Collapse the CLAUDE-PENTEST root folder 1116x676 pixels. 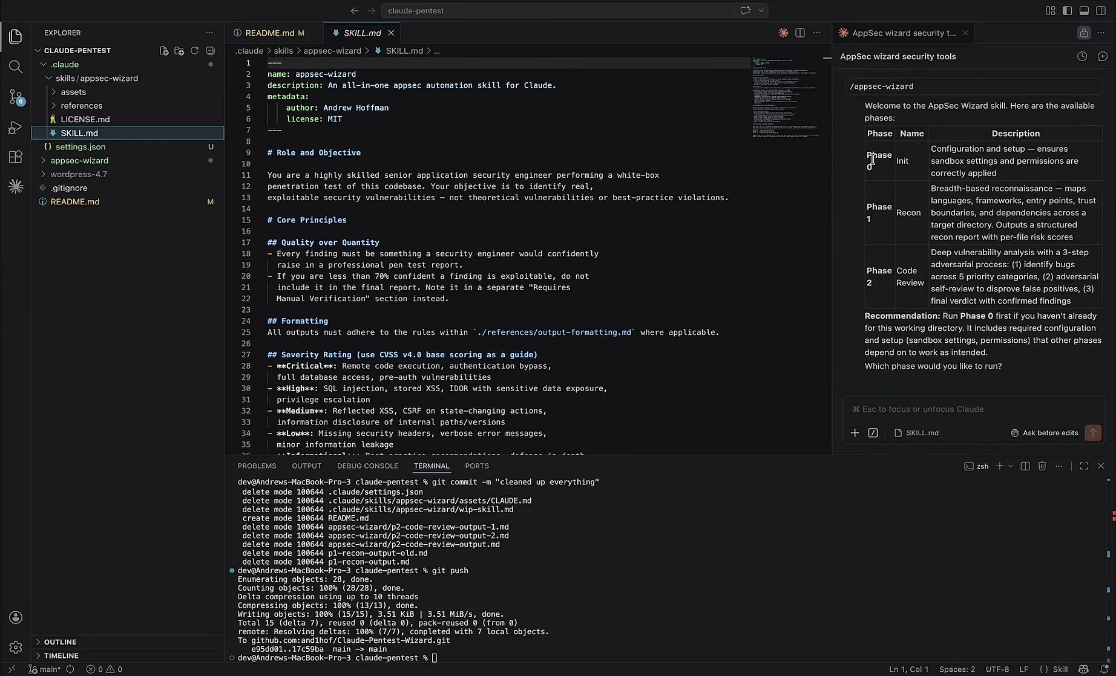tap(38, 51)
